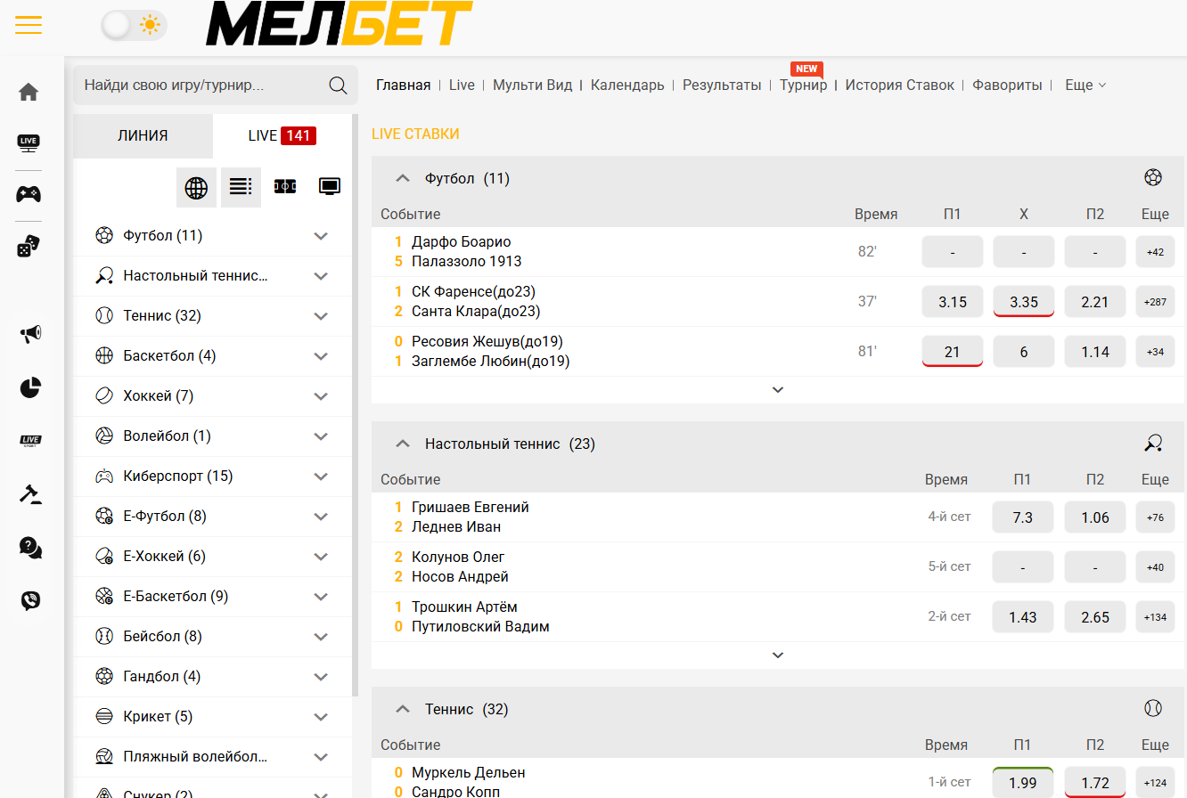Open Е-Хоккей (6) in sidebar
This screenshot has height=798, width=1187.
[x=212, y=557]
